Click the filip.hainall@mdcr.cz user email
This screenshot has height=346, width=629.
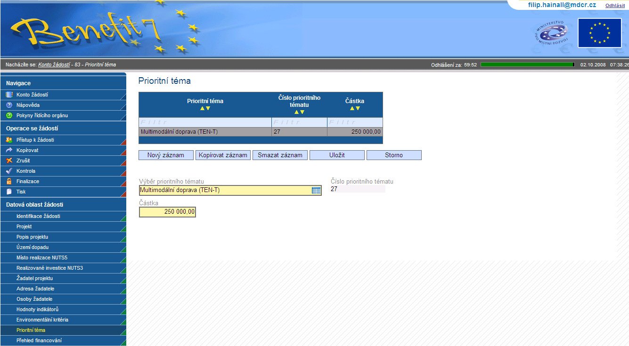pyautogui.click(x=562, y=5)
